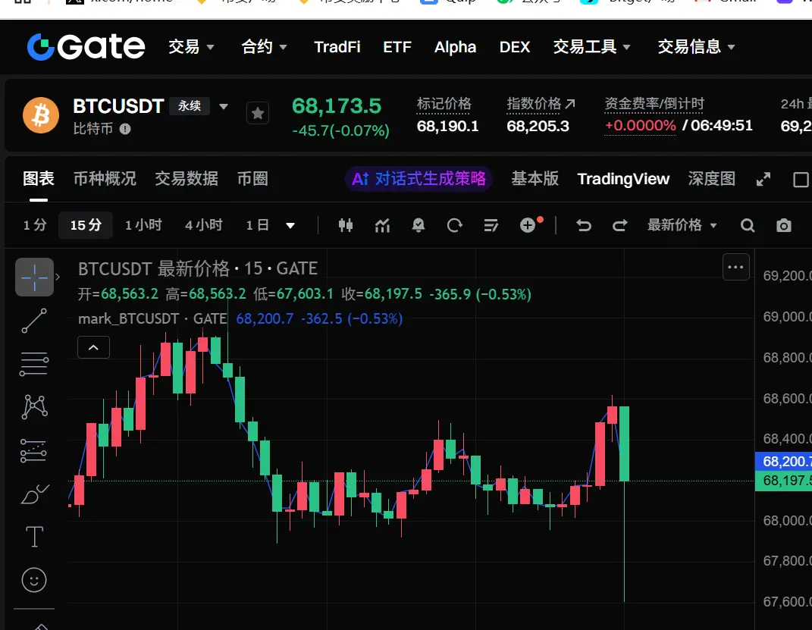Switch chart to 基本版
Viewport: 812px width, 630px height.
[535, 179]
